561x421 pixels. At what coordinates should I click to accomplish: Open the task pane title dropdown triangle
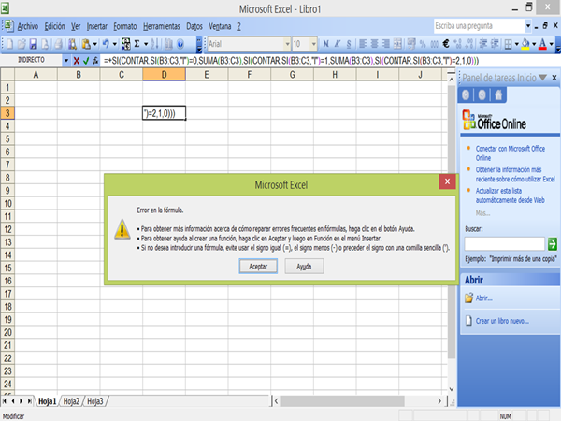pyautogui.click(x=542, y=78)
